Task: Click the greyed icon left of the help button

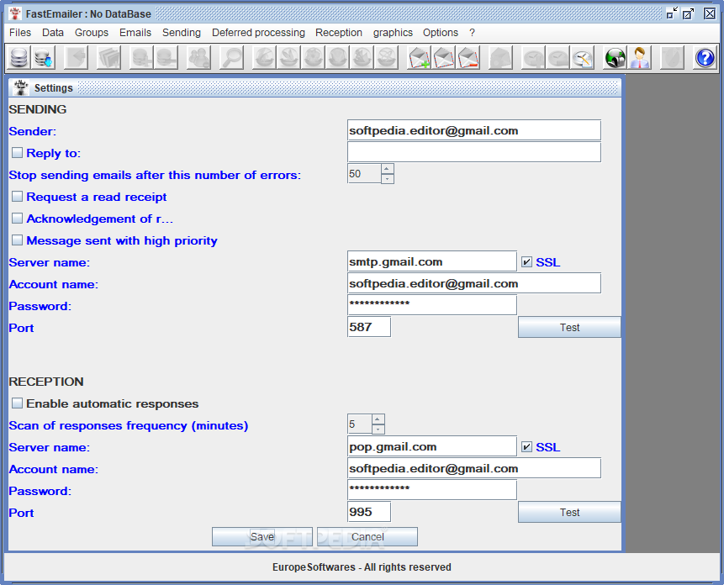Action: pos(673,58)
